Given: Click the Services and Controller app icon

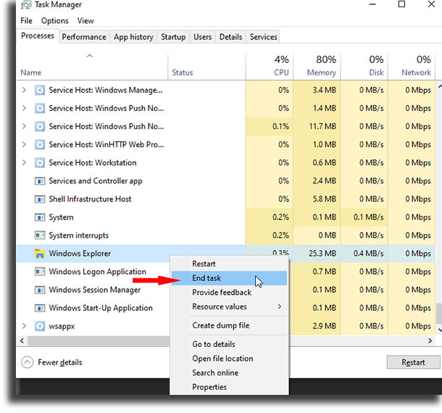Looking at the screenshot, I should (x=40, y=181).
